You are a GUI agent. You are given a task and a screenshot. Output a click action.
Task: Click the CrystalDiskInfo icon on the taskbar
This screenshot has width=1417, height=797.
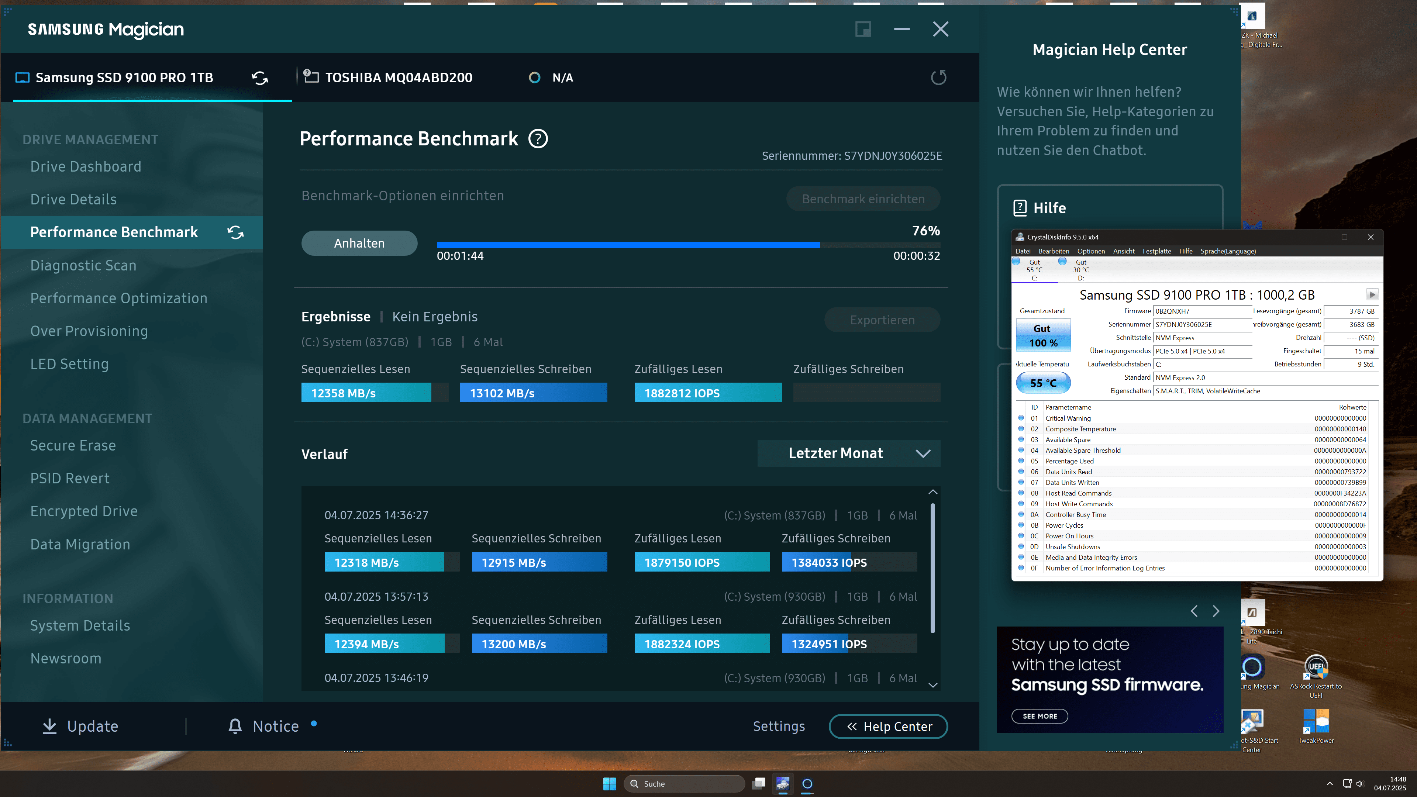(783, 783)
